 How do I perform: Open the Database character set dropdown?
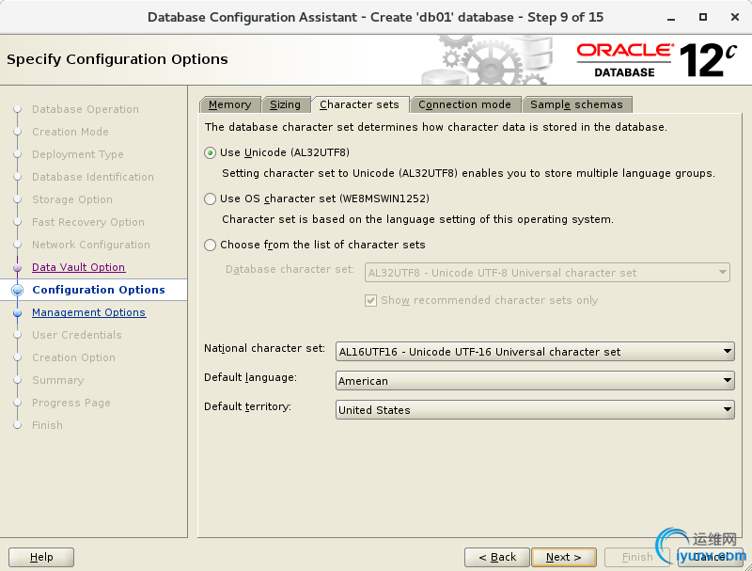(547, 273)
